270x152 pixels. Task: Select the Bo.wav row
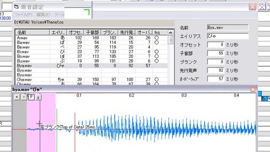[x=92, y=56]
